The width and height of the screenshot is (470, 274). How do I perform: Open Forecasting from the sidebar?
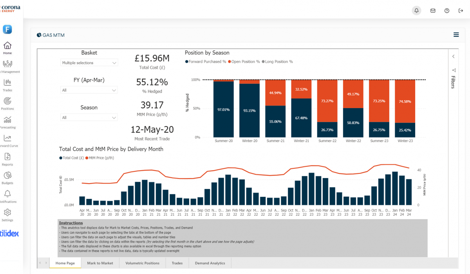7,120
